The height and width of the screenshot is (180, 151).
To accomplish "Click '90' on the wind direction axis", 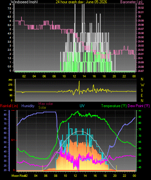I will click(x=11, y=96).
